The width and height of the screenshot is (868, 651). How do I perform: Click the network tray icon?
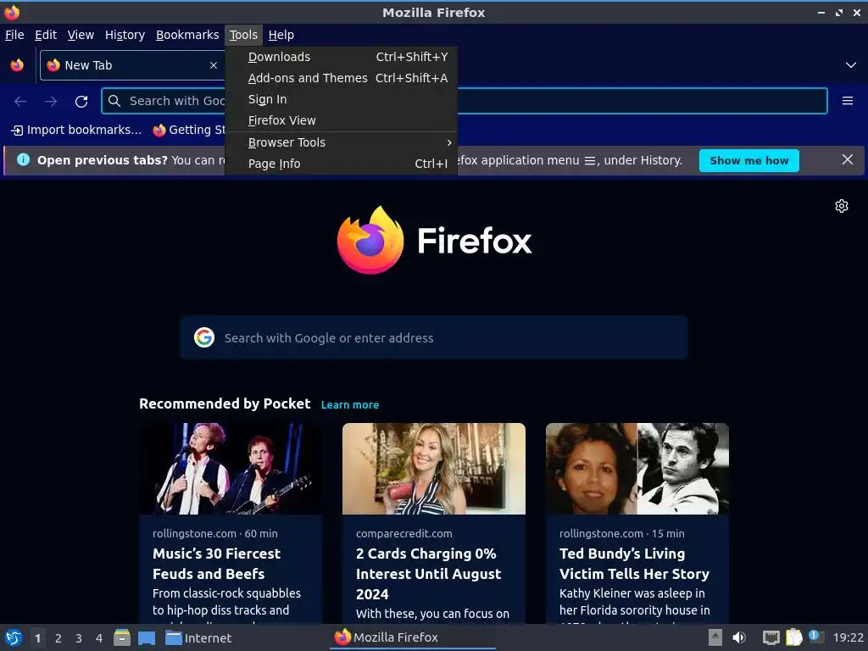(771, 637)
